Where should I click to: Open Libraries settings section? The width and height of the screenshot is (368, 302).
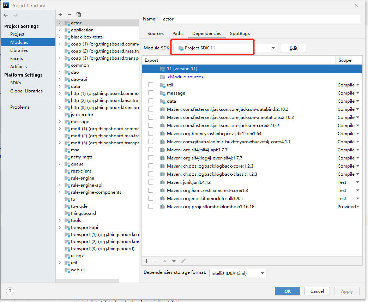19,50
